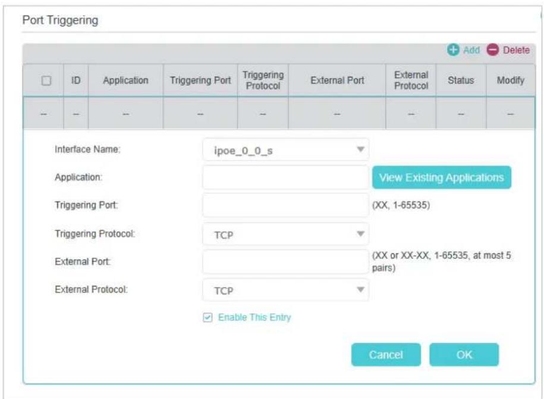Screen dimensions: 544x399
Task: Click the Modify column header
Action: tap(510, 80)
